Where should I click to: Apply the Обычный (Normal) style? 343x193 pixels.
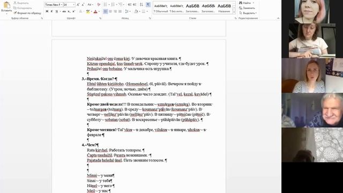click(x=161, y=8)
